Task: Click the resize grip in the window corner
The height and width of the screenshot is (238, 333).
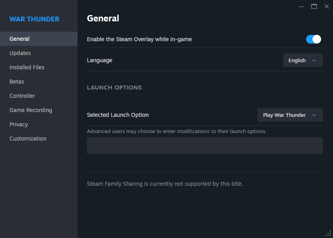Action: coord(329,234)
